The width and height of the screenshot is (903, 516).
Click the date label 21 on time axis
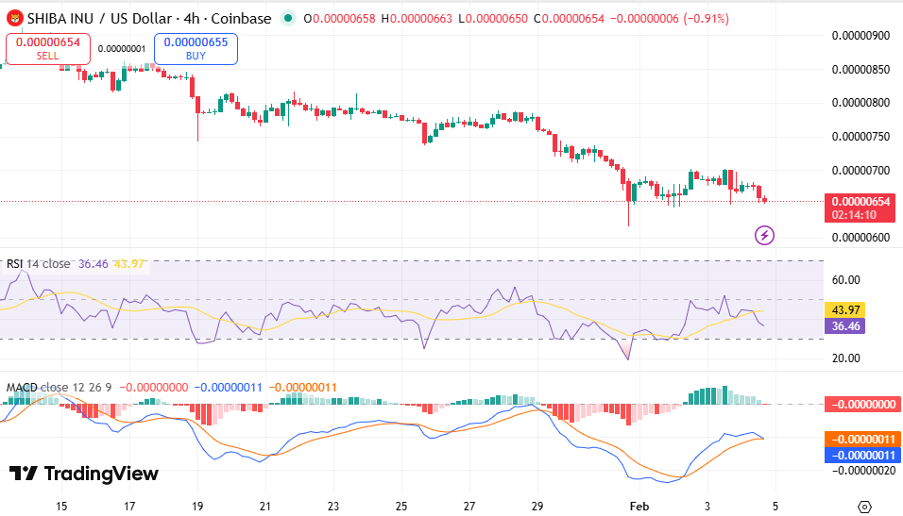264,507
